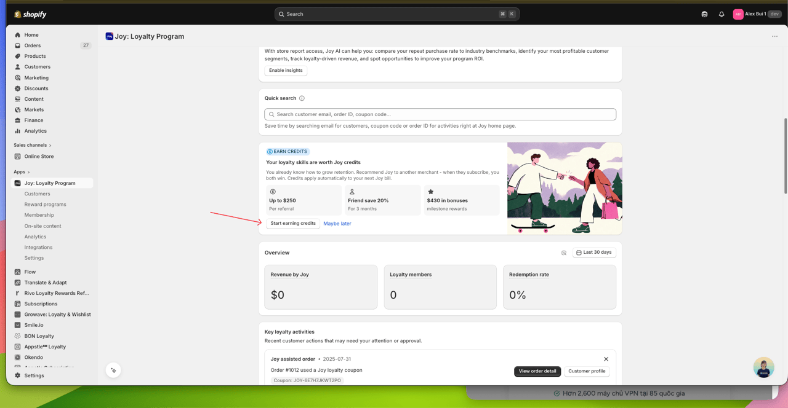
Task: Open the Last 30 days date picker
Action: 594,253
